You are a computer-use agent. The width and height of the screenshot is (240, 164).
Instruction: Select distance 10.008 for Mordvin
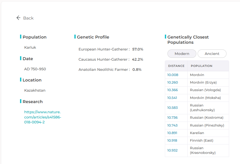pyautogui.click(x=173, y=75)
